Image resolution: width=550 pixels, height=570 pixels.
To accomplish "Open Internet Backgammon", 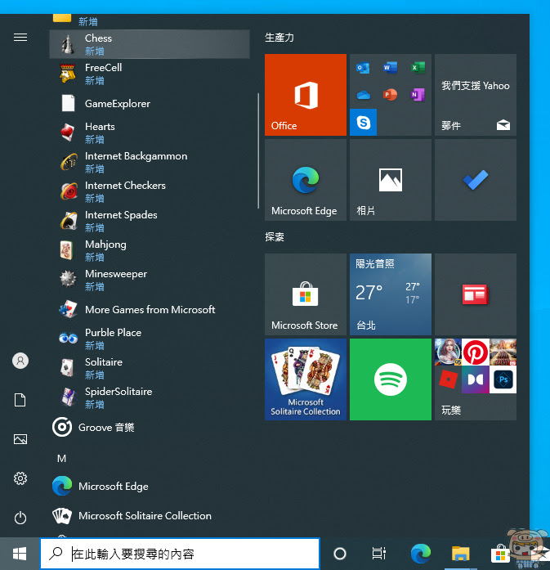I will tap(150, 162).
